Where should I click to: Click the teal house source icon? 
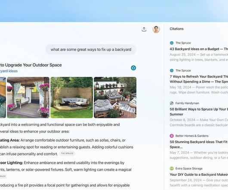(x=133, y=68)
